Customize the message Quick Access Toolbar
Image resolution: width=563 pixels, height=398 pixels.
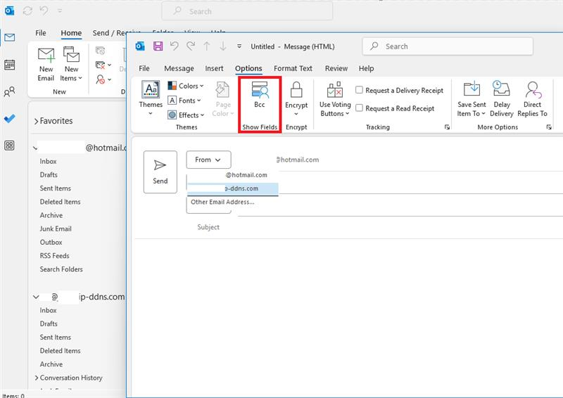coord(239,46)
